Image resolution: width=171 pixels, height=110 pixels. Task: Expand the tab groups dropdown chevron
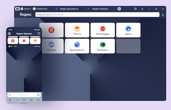pyautogui.click(x=50, y=9)
